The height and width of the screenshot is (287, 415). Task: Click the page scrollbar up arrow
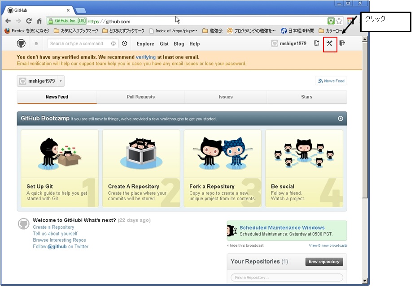point(365,39)
